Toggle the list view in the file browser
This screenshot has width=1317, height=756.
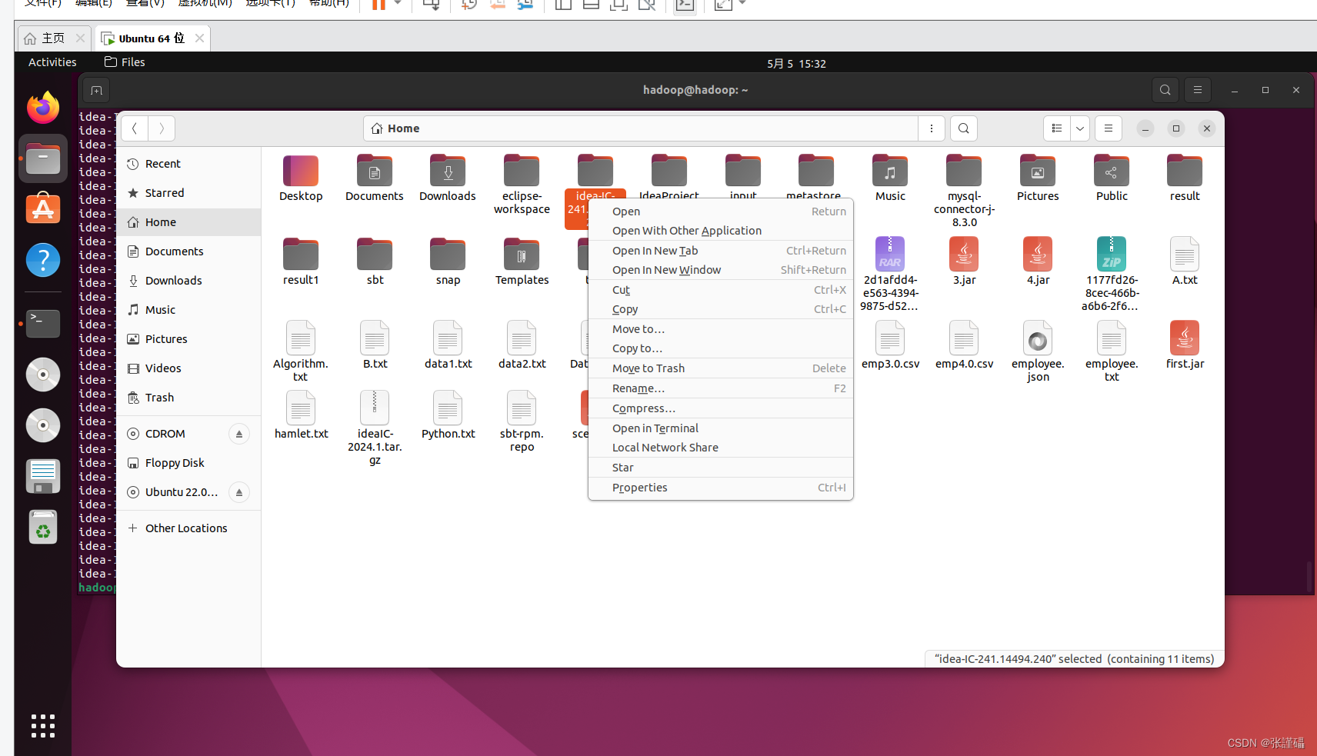coord(1056,128)
